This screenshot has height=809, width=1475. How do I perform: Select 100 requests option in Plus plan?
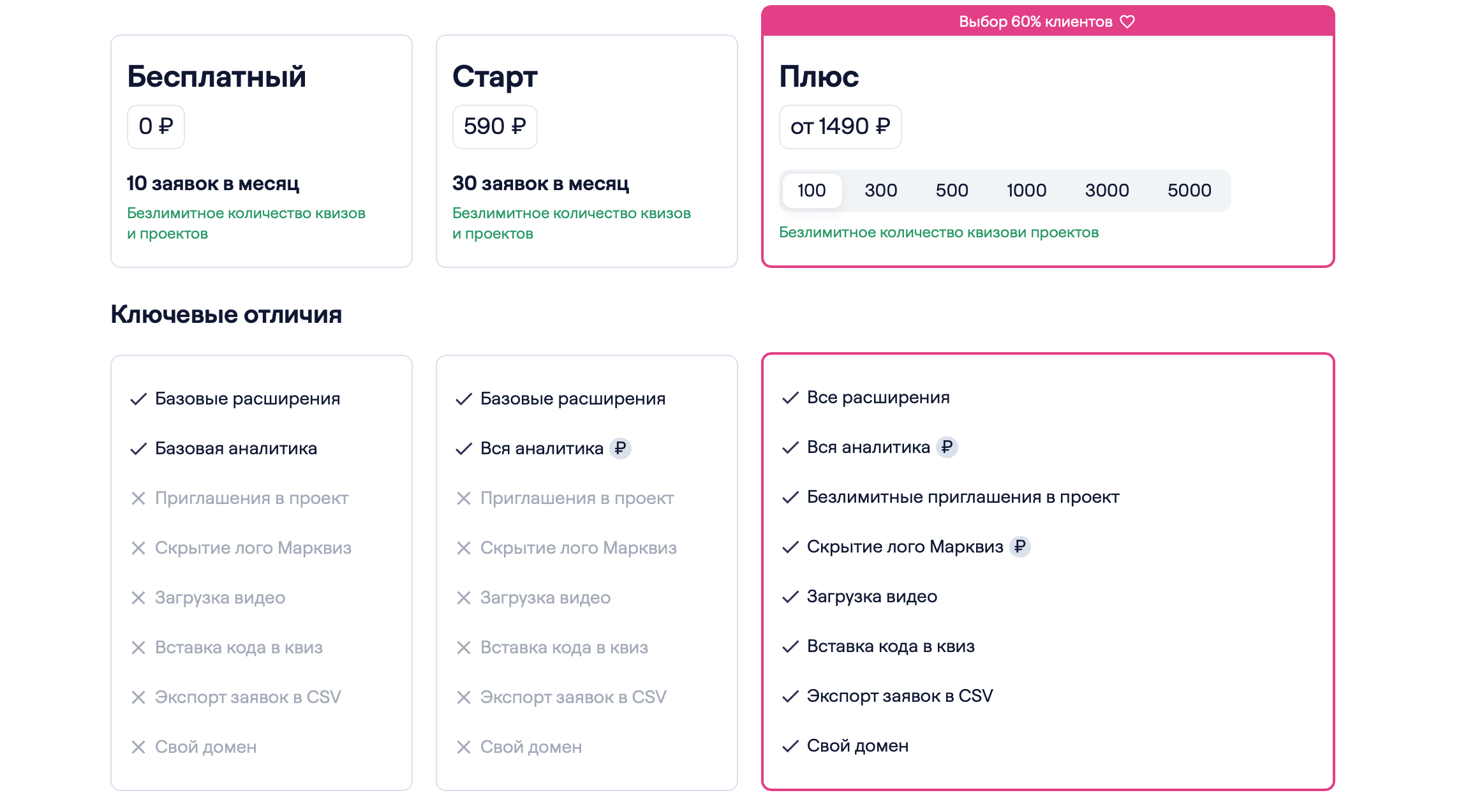click(812, 191)
